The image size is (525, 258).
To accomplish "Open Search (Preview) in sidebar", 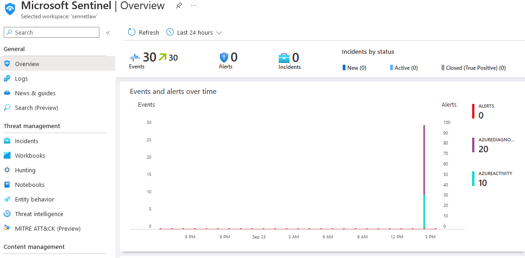I will tap(36, 108).
